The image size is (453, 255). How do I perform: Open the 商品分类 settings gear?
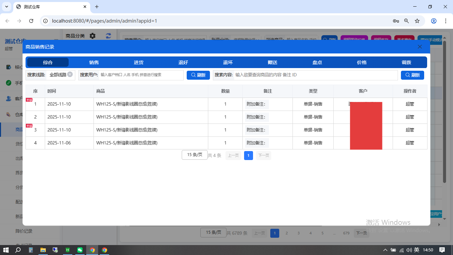coord(92,36)
